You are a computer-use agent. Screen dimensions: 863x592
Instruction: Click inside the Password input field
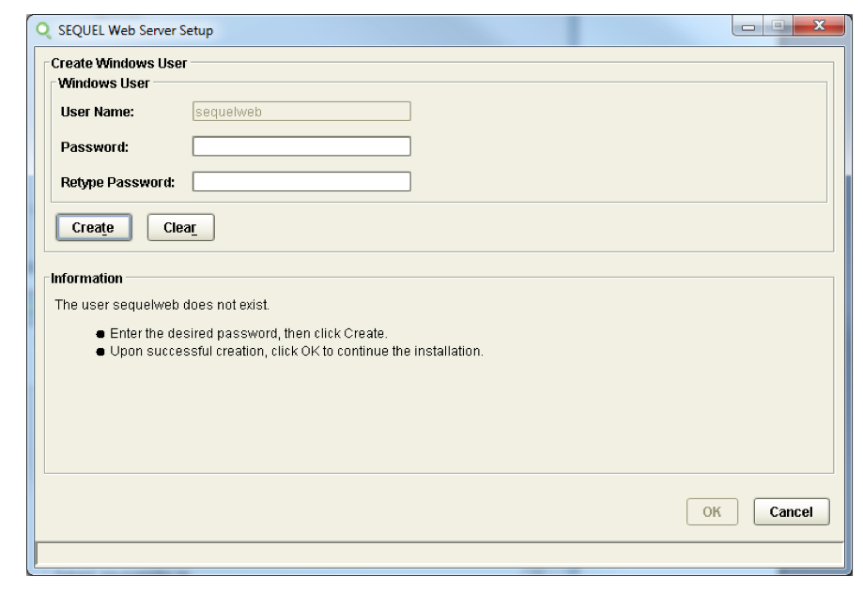pyautogui.click(x=301, y=145)
